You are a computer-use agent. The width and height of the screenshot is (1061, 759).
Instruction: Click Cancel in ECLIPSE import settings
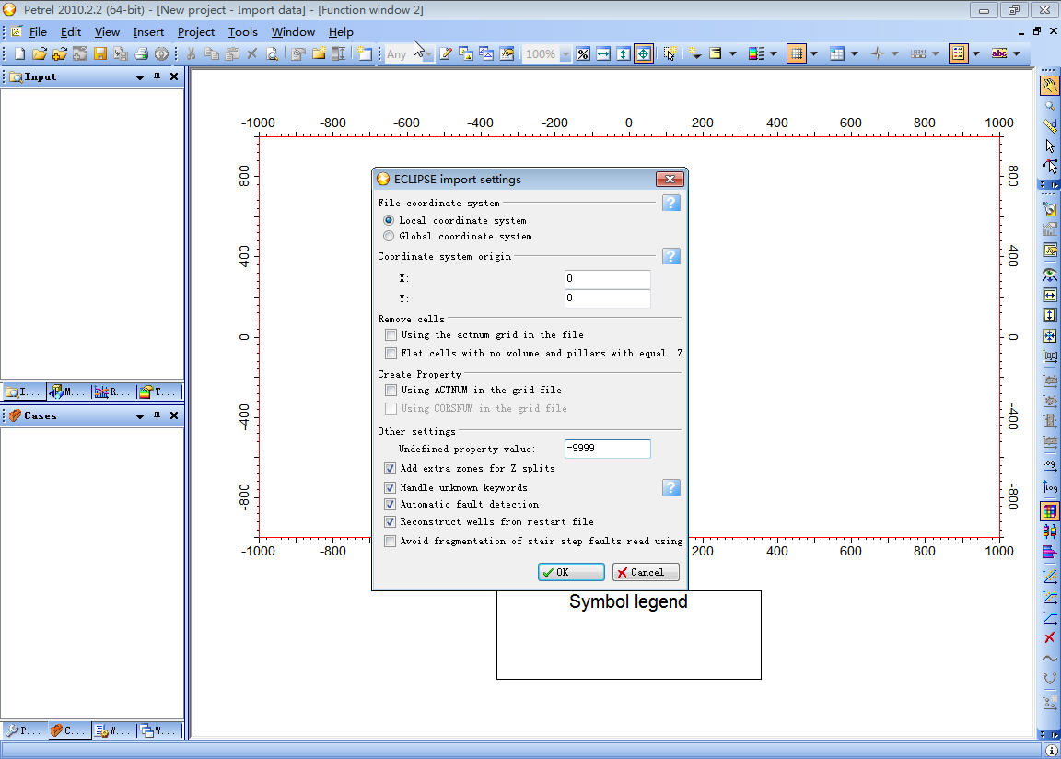(646, 572)
